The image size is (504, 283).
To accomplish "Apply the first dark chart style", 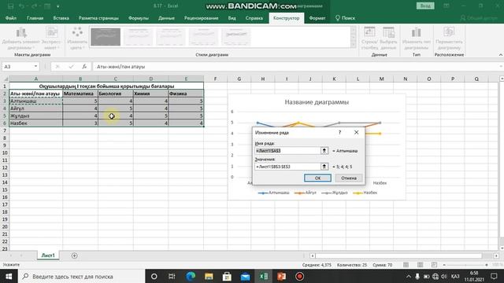I will (x=106, y=37).
